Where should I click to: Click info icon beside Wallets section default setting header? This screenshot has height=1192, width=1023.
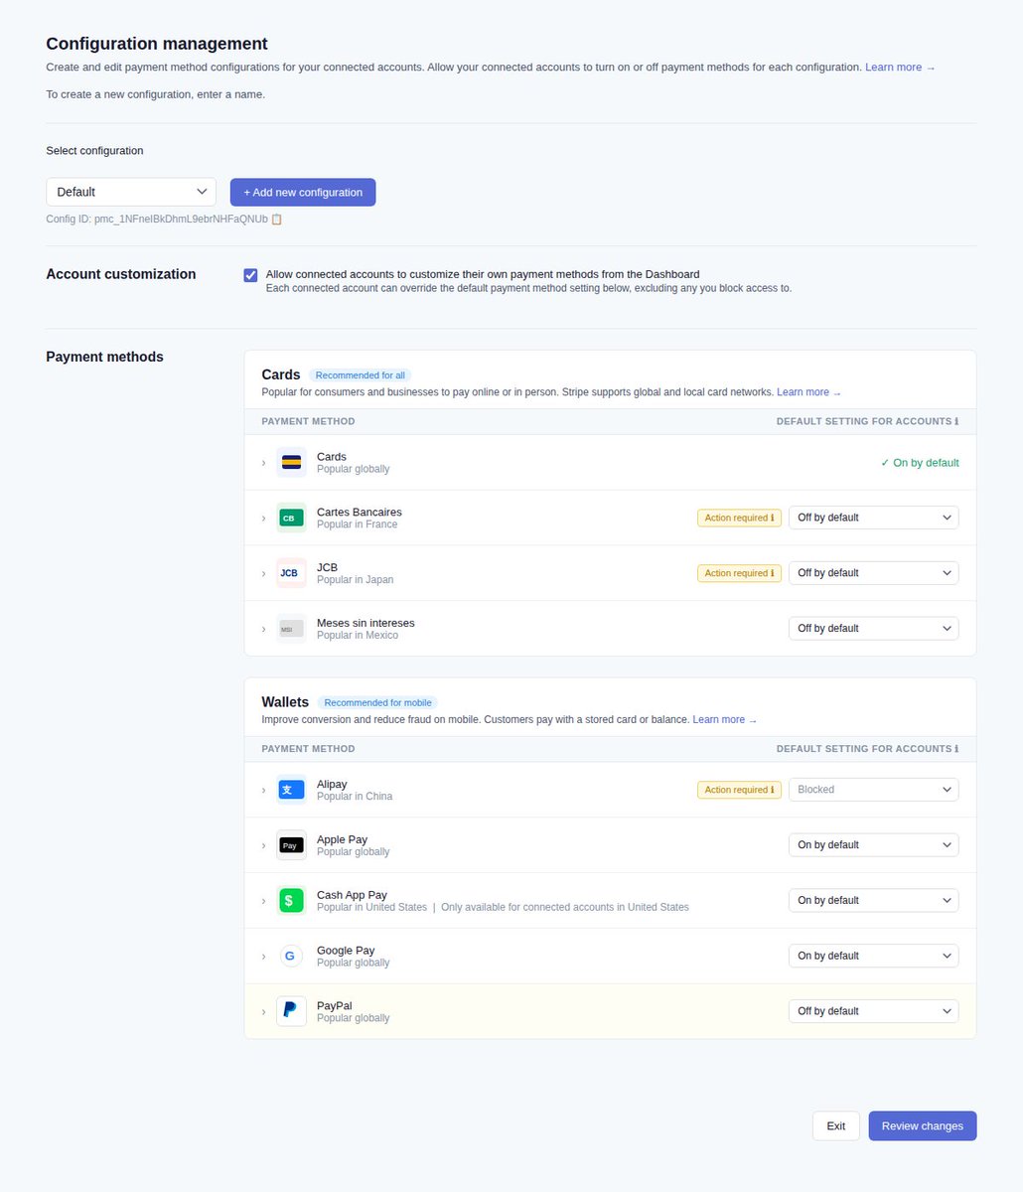click(x=956, y=749)
